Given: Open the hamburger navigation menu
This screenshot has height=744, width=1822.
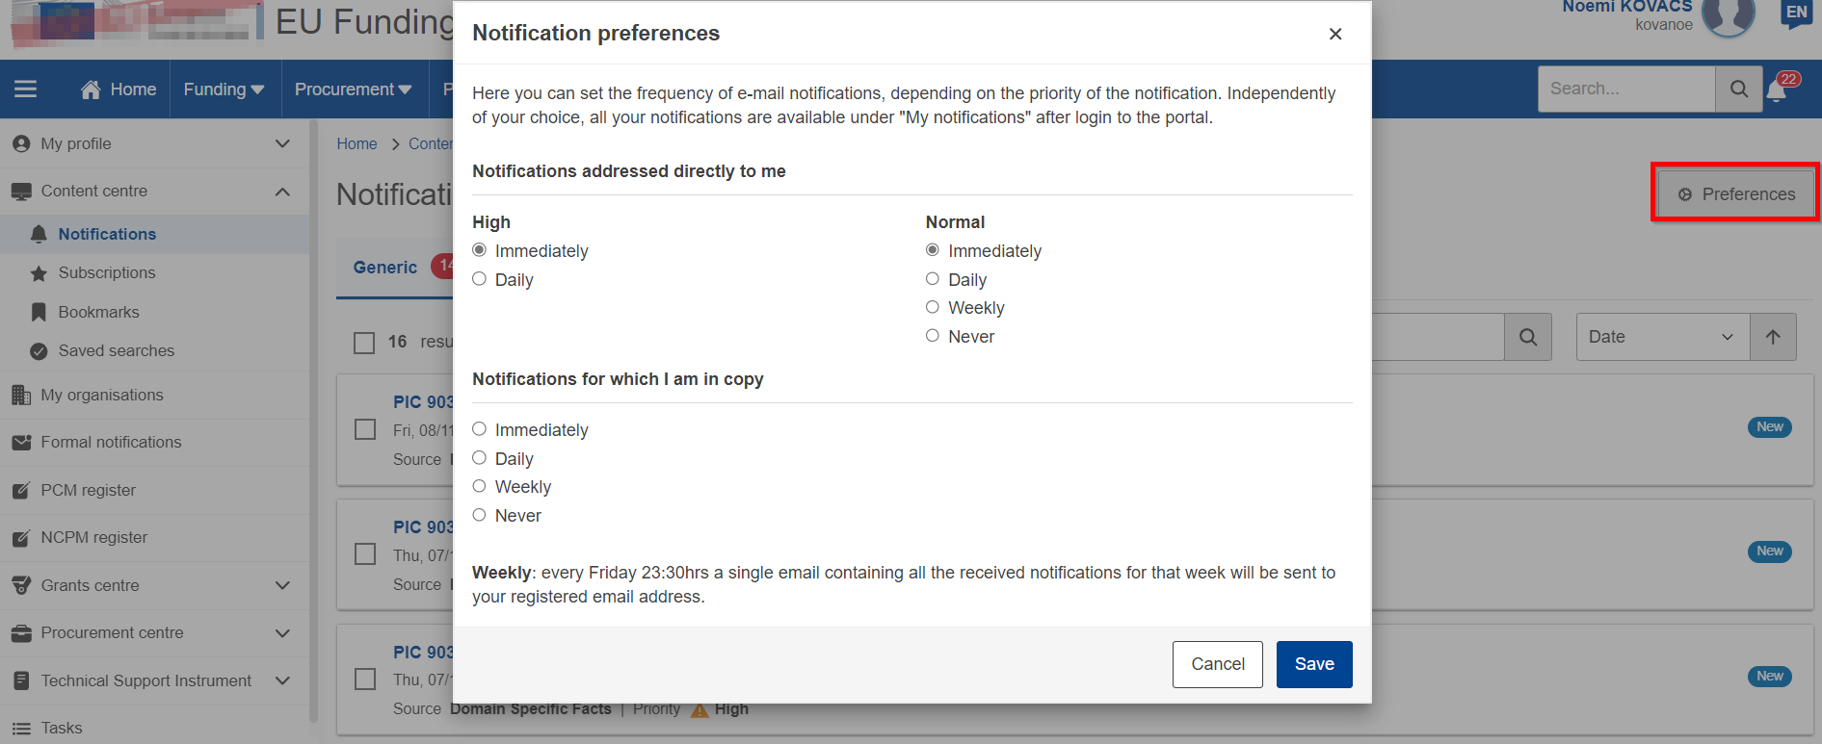Looking at the screenshot, I should tap(26, 90).
